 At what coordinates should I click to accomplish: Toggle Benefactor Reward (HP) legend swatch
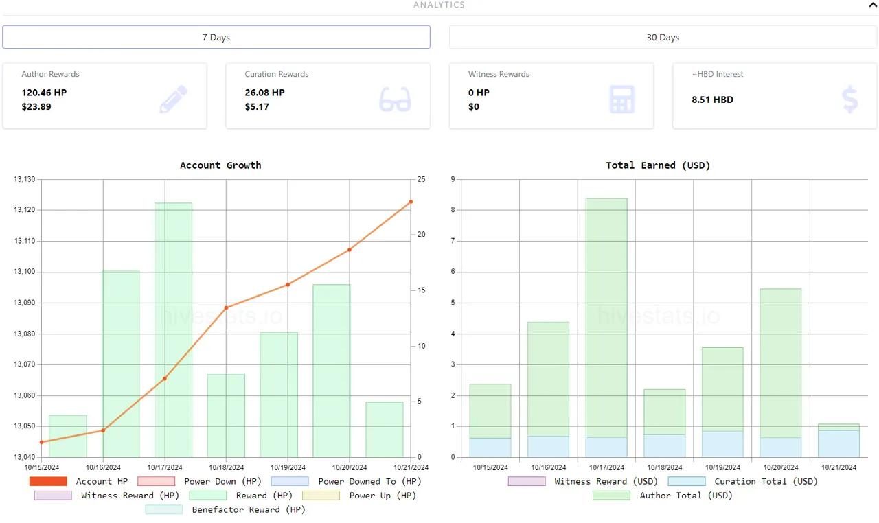[x=164, y=509]
